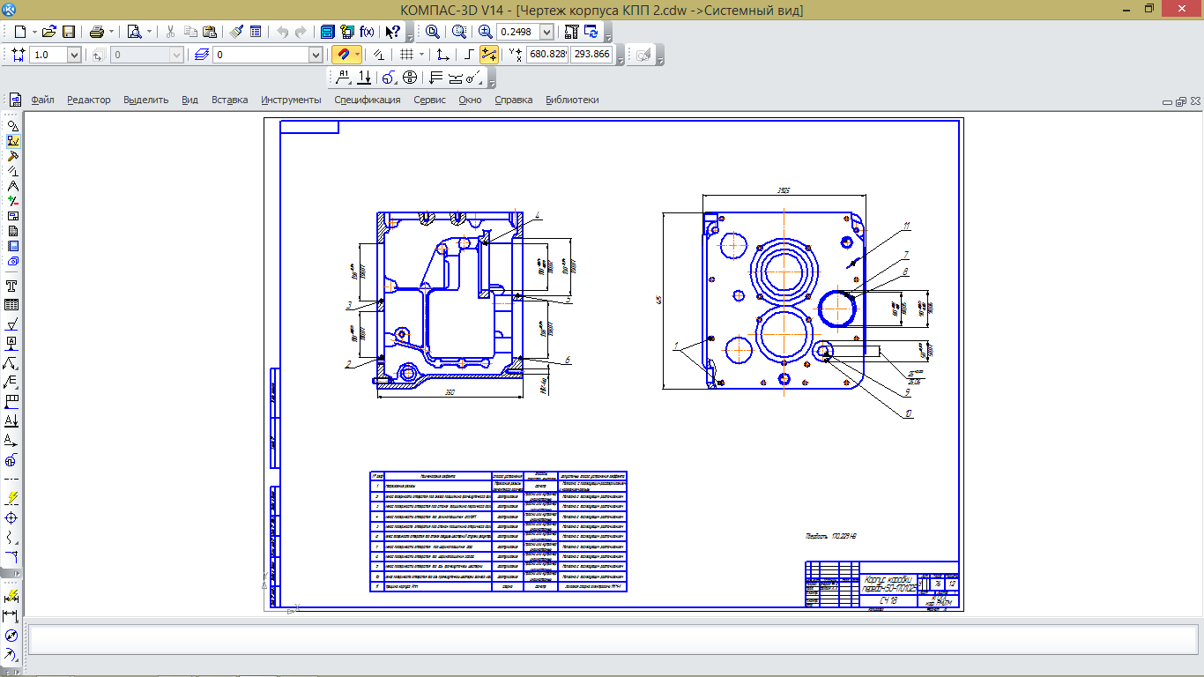Screen dimensions: 1204x677
Task: Click the command prompt field at bottom
Action: 613,639
